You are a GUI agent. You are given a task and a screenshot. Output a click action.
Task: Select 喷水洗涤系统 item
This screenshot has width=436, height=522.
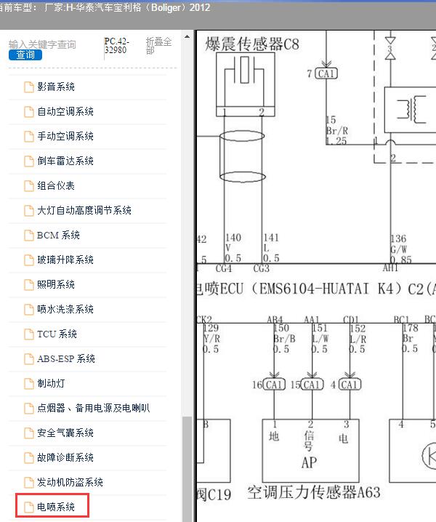65,309
